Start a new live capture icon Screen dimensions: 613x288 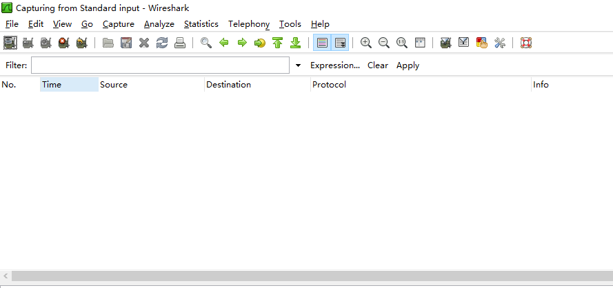pos(46,43)
